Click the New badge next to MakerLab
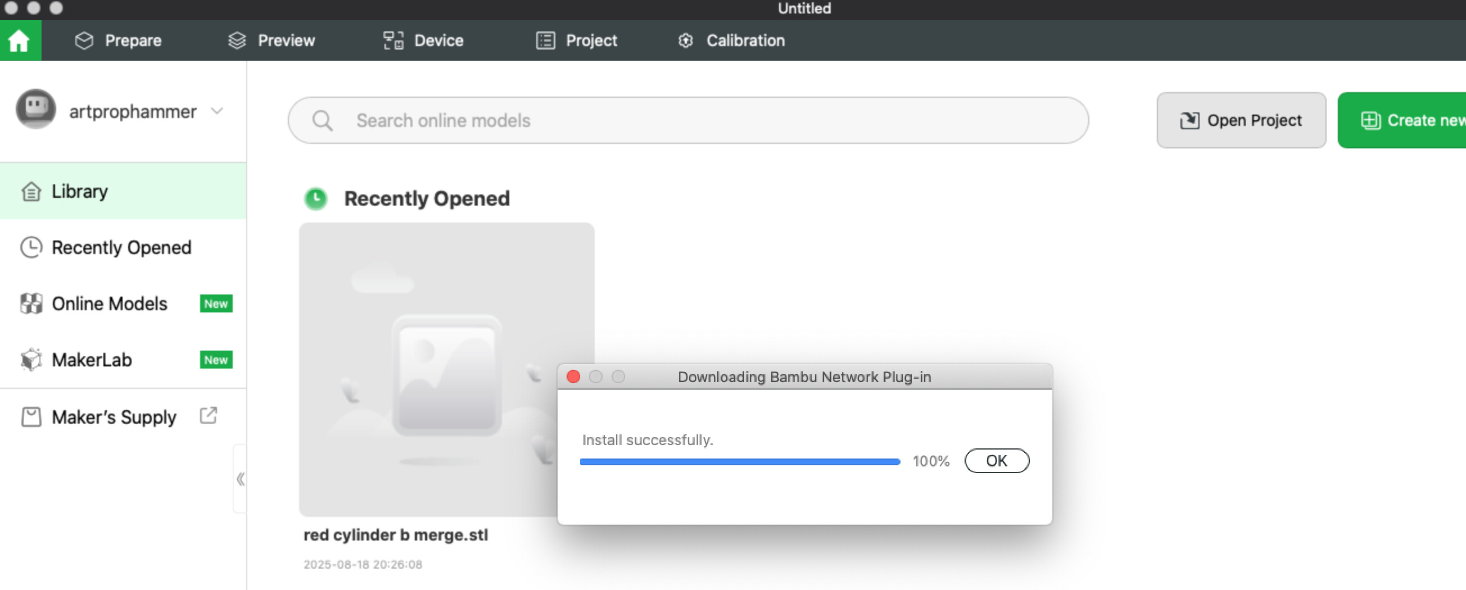1466x590 pixels. [216, 360]
